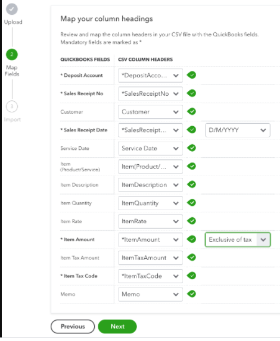Open the D/M/YYYY date format dropdown

(238, 130)
